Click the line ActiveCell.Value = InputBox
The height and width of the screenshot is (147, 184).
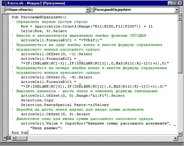pyautogui.click(x=98, y=123)
